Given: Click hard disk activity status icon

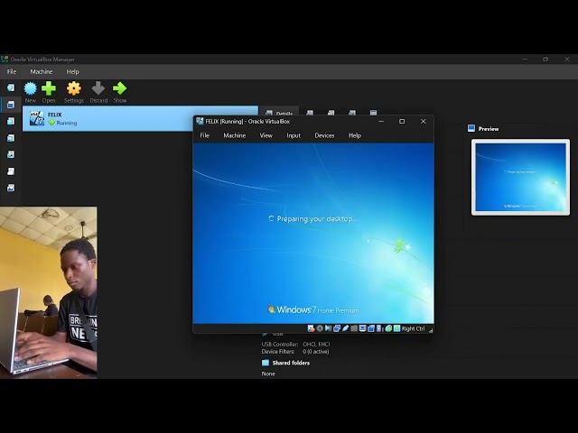Looking at the screenshot, I should click(x=311, y=328).
